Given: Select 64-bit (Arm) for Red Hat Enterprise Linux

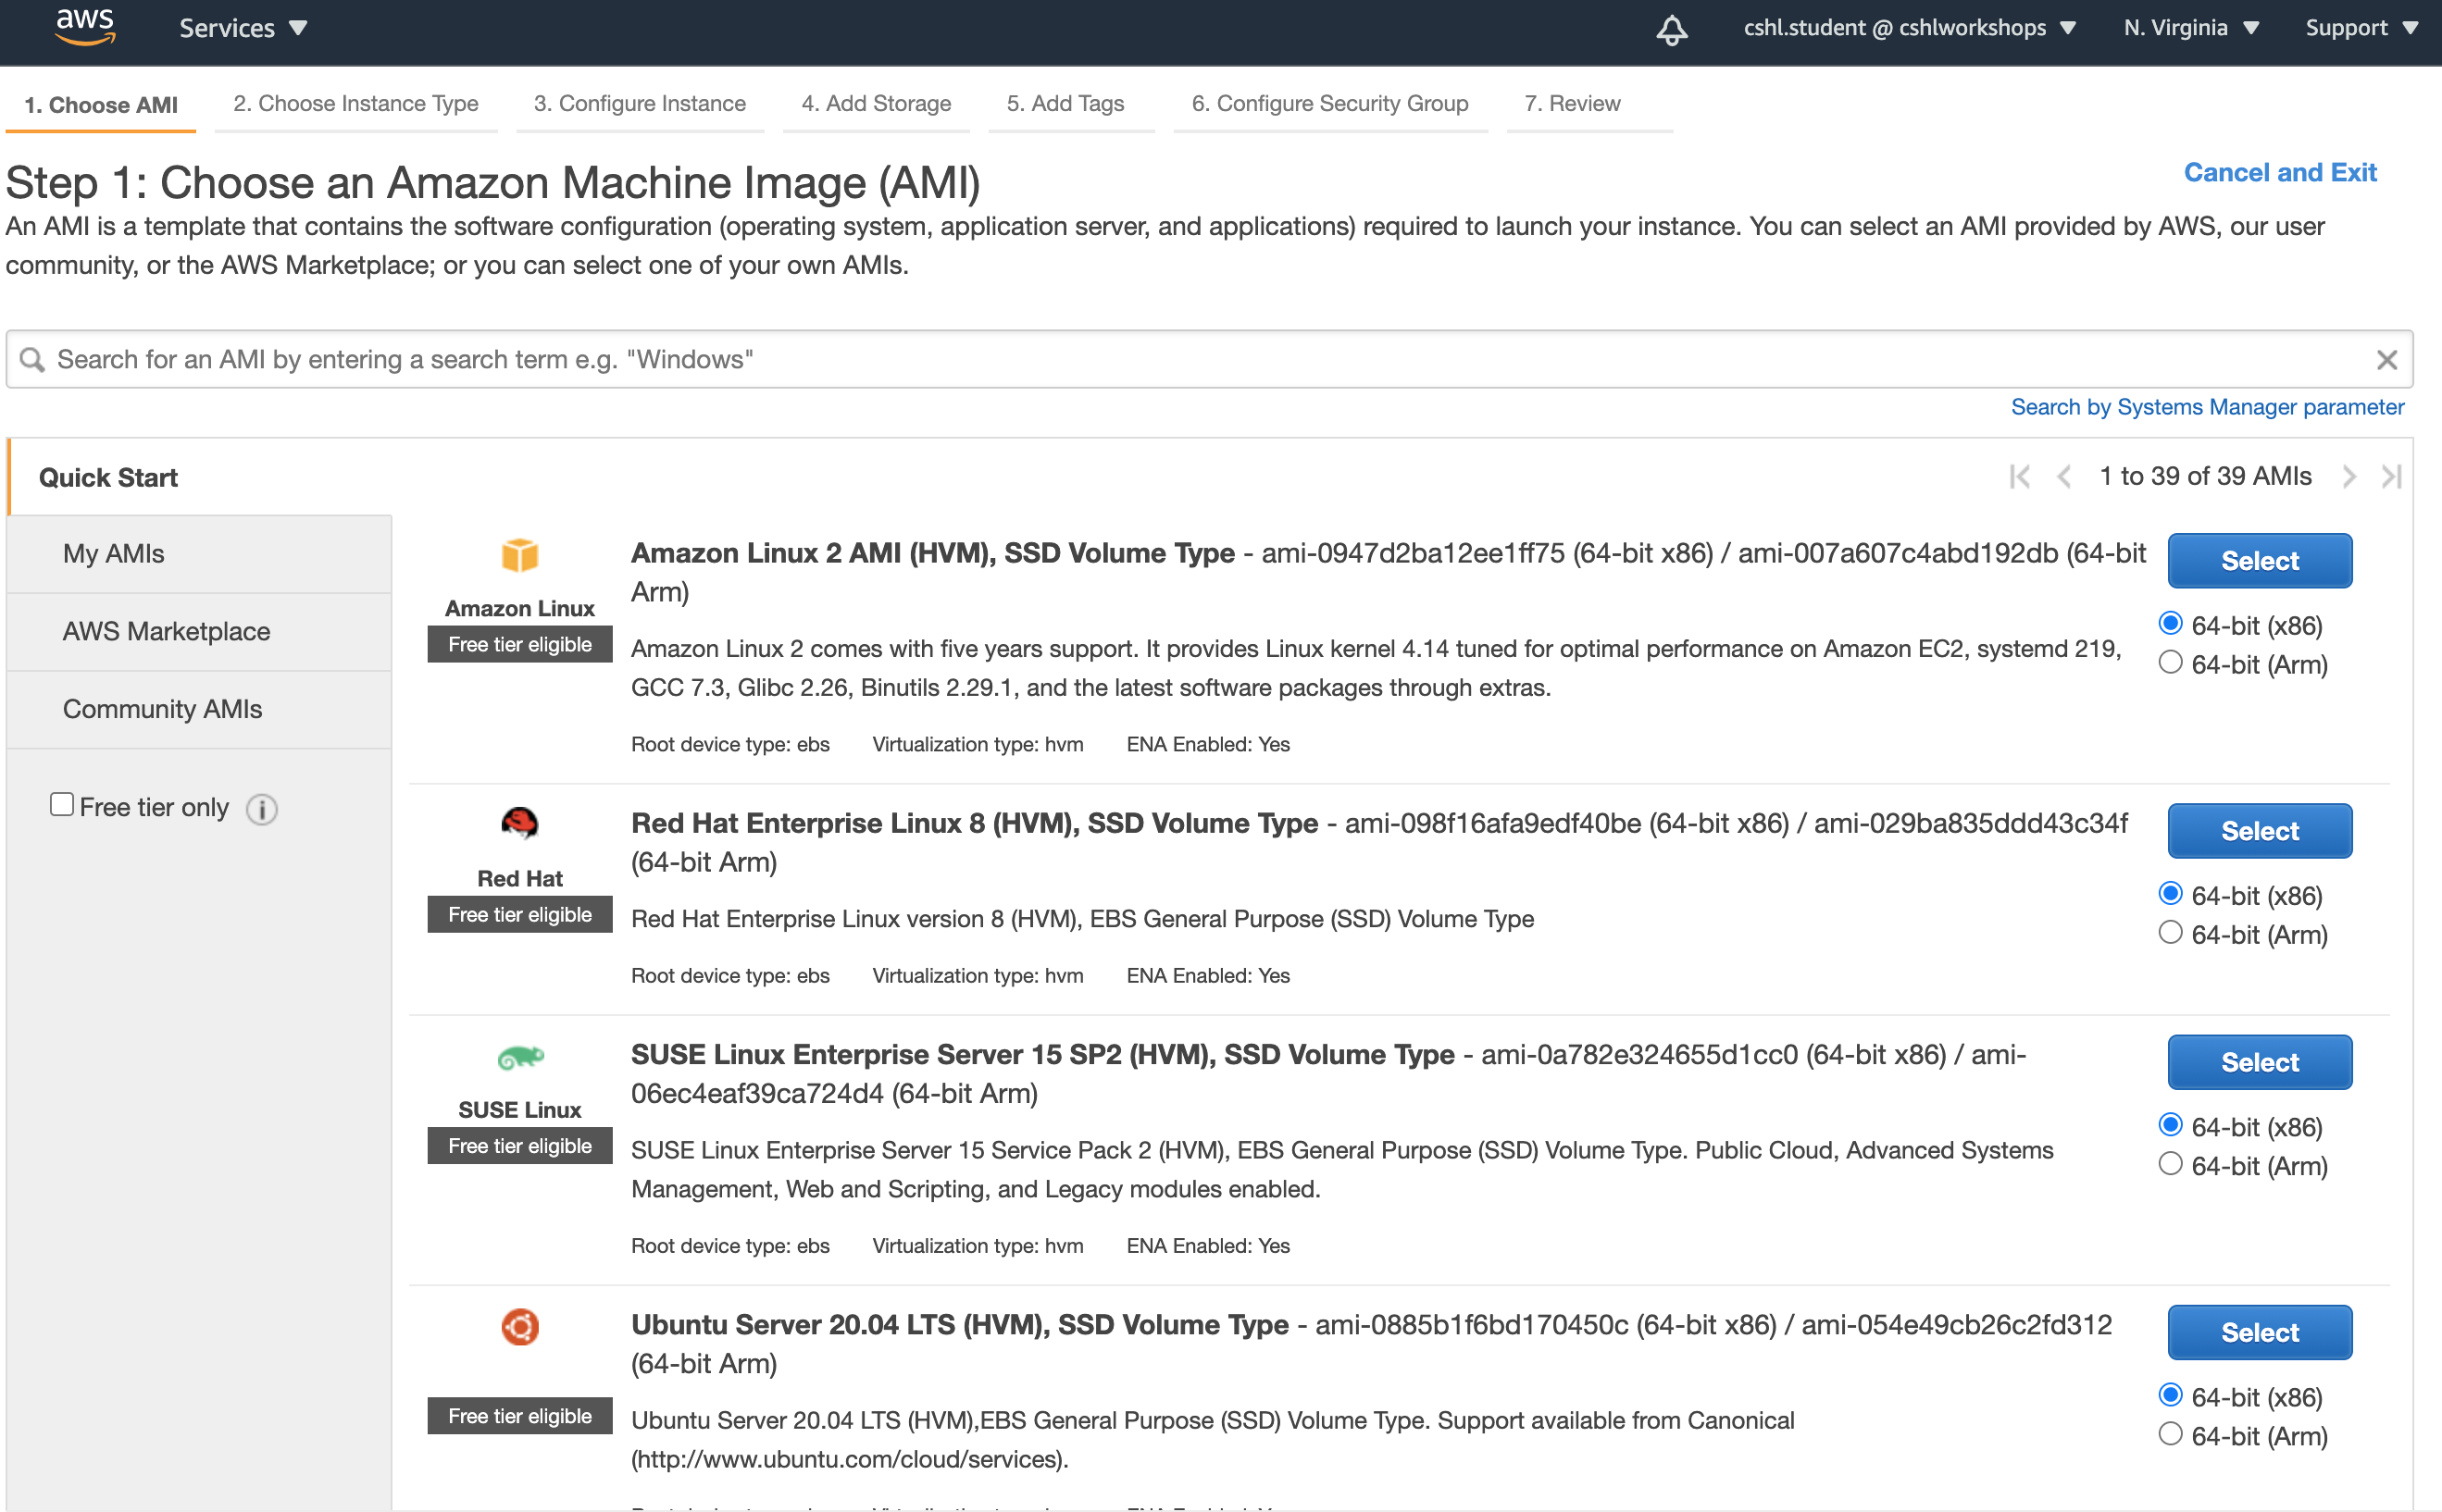Looking at the screenshot, I should click(x=2170, y=932).
